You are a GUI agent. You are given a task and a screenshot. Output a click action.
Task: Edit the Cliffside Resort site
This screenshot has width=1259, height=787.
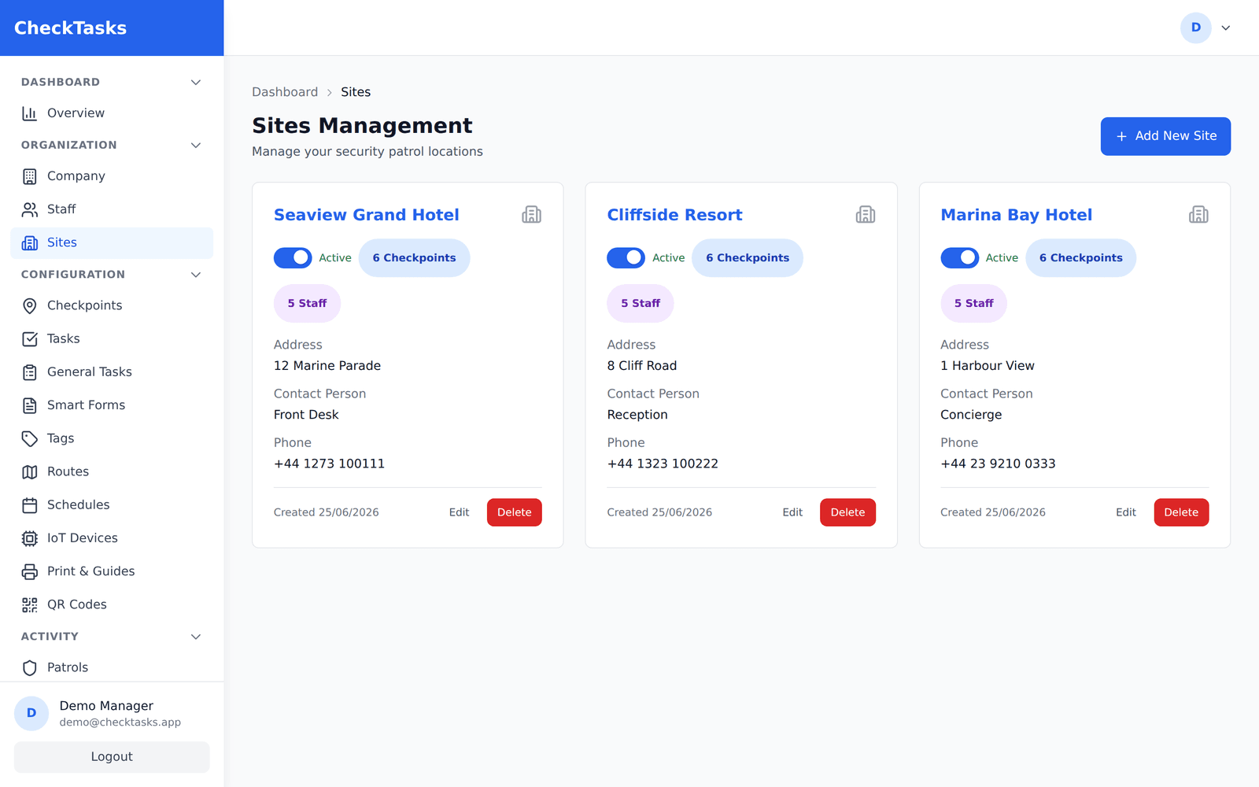pyautogui.click(x=792, y=512)
